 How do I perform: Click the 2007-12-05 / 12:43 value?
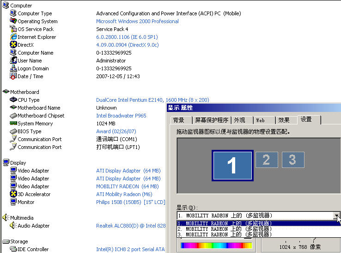(x=118, y=76)
